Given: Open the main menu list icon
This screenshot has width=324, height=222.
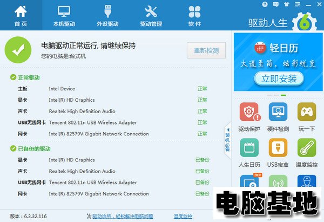Looking at the screenshot, I should click(x=298, y=4).
